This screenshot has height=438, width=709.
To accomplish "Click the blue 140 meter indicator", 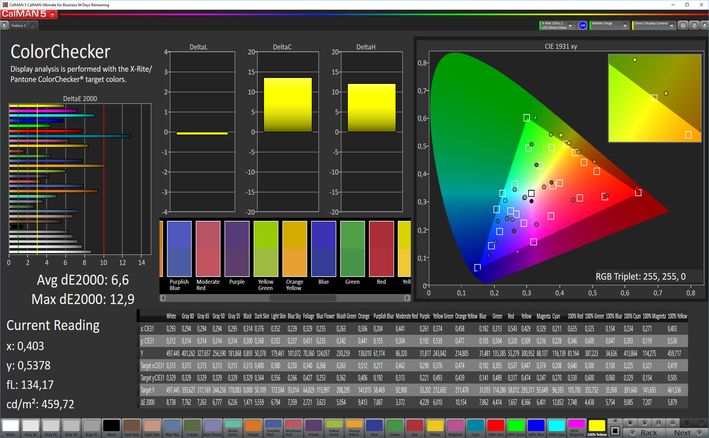I will pyautogui.click(x=583, y=25).
